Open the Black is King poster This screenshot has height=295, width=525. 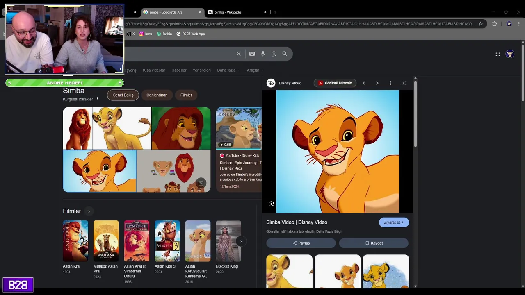(x=228, y=241)
